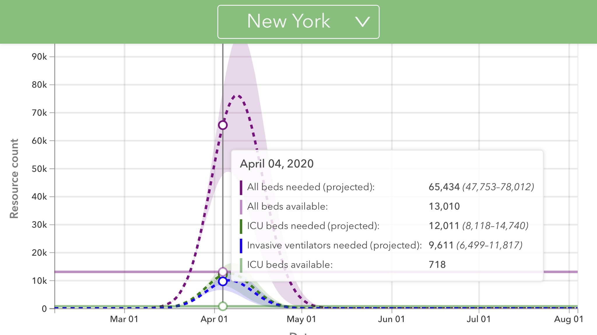
Task: Click the dark green ICU beds needed swatch
Action: 241,227
